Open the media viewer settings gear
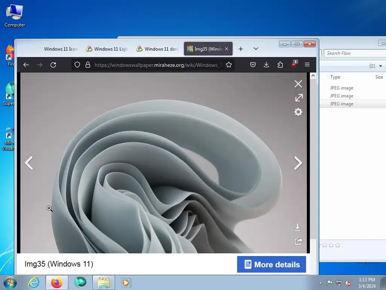Image resolution: width=386 pixels, height=290 pixels. 298,112
